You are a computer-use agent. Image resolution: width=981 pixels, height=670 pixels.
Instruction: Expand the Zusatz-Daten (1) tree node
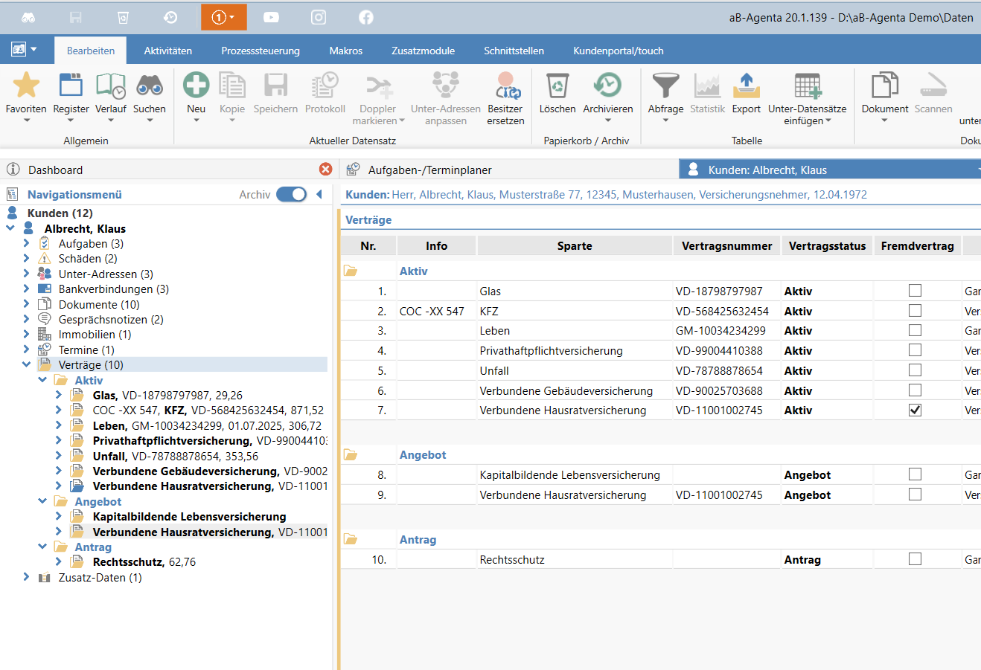click(x=26, y=577)
